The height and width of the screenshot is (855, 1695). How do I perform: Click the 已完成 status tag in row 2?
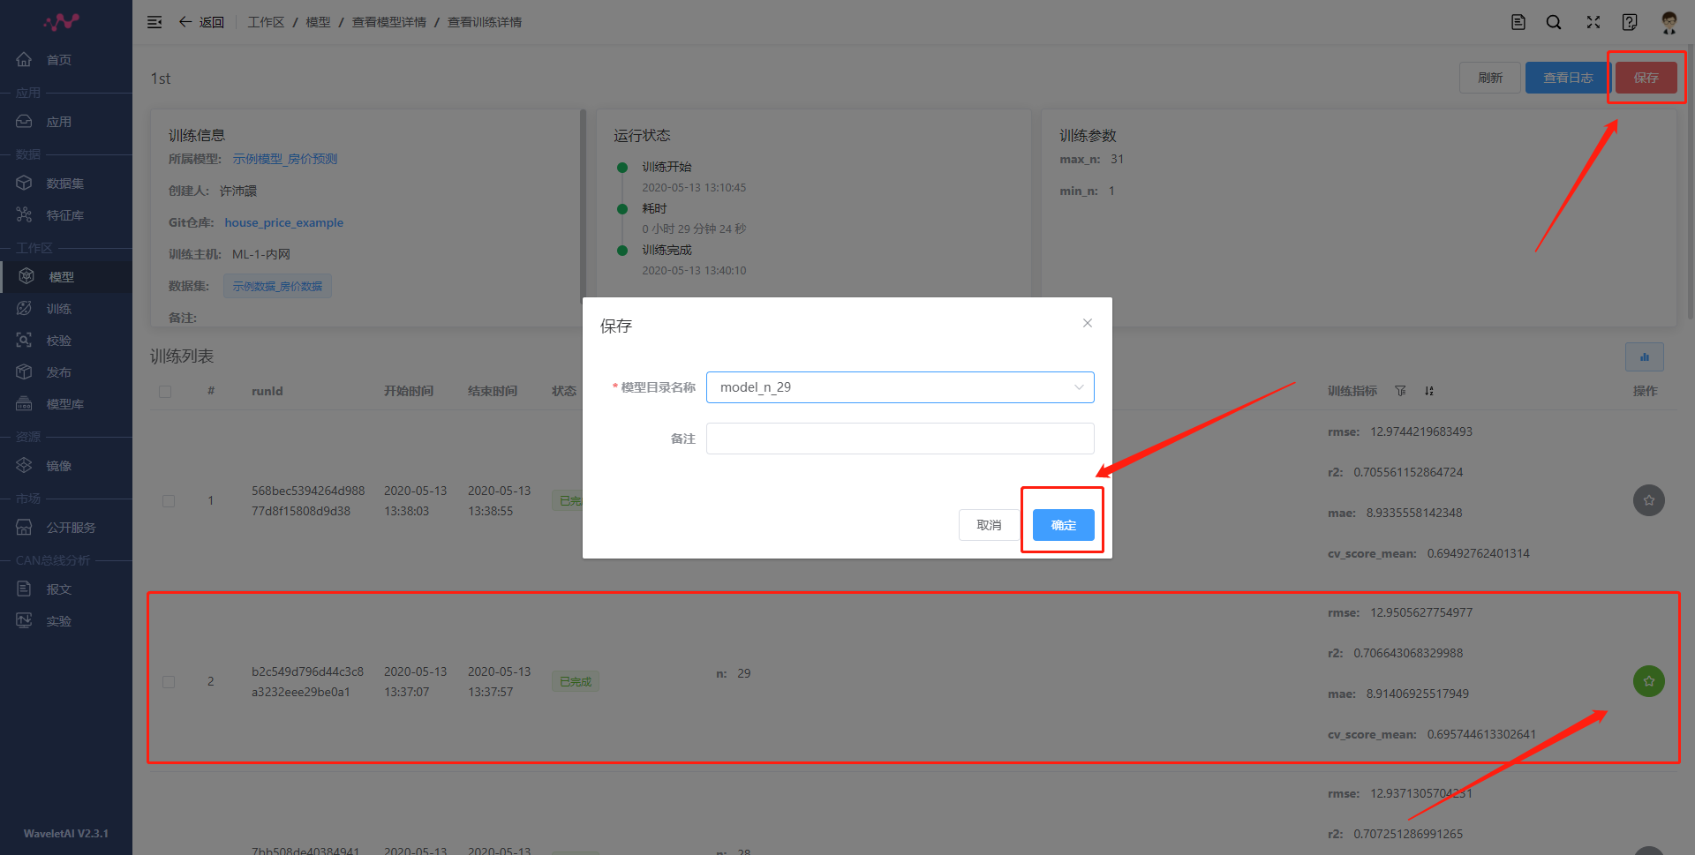[x=576, y=681]
